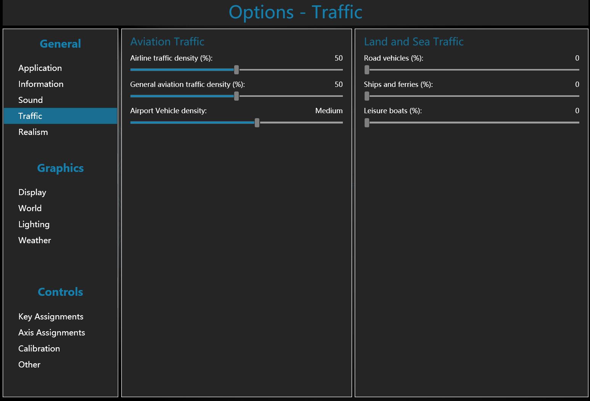Open the Calibration page
The height and width of the screenshot is (401, 590).
click(39, 348)
